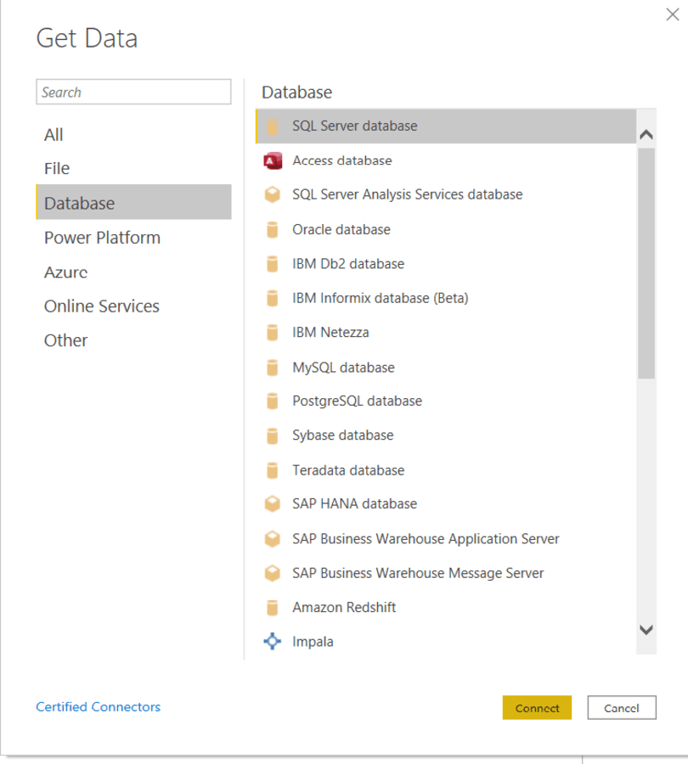Select the Database category
Screen dimensions: 688x764
pos(133,202)
